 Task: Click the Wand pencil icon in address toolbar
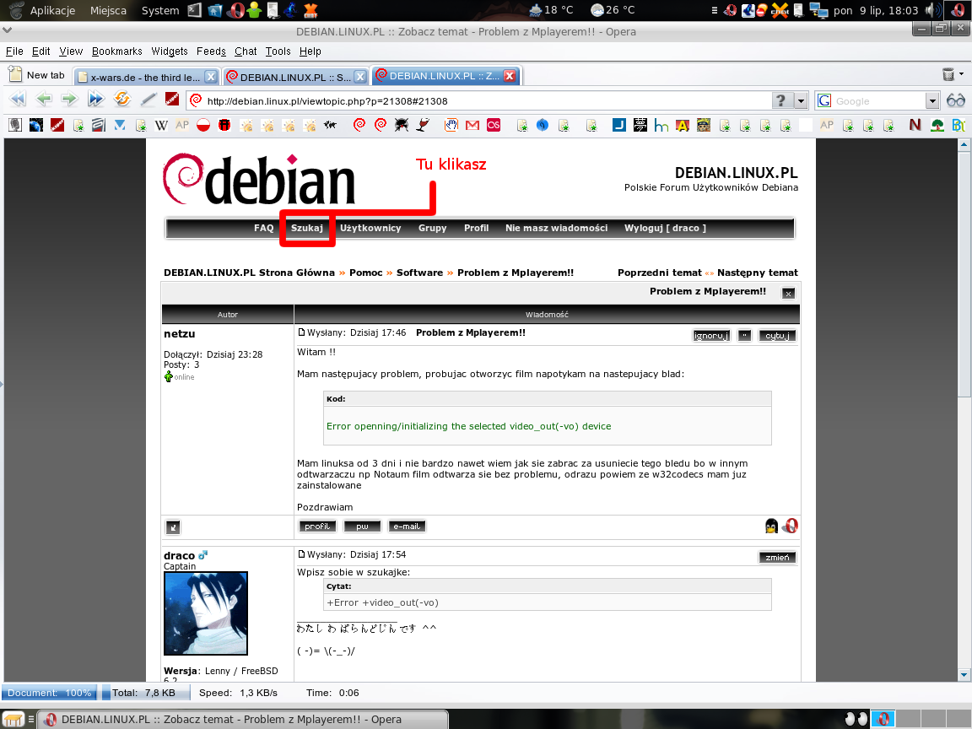[148, 99]
